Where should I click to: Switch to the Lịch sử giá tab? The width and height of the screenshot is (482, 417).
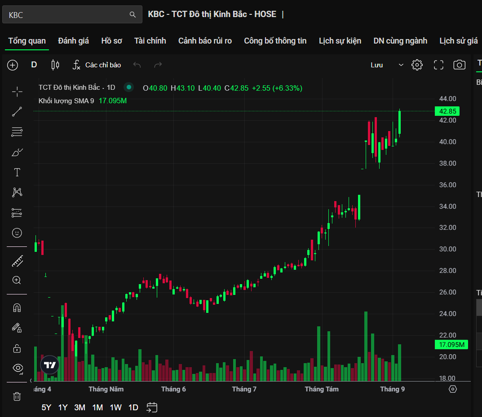(459, 41)
